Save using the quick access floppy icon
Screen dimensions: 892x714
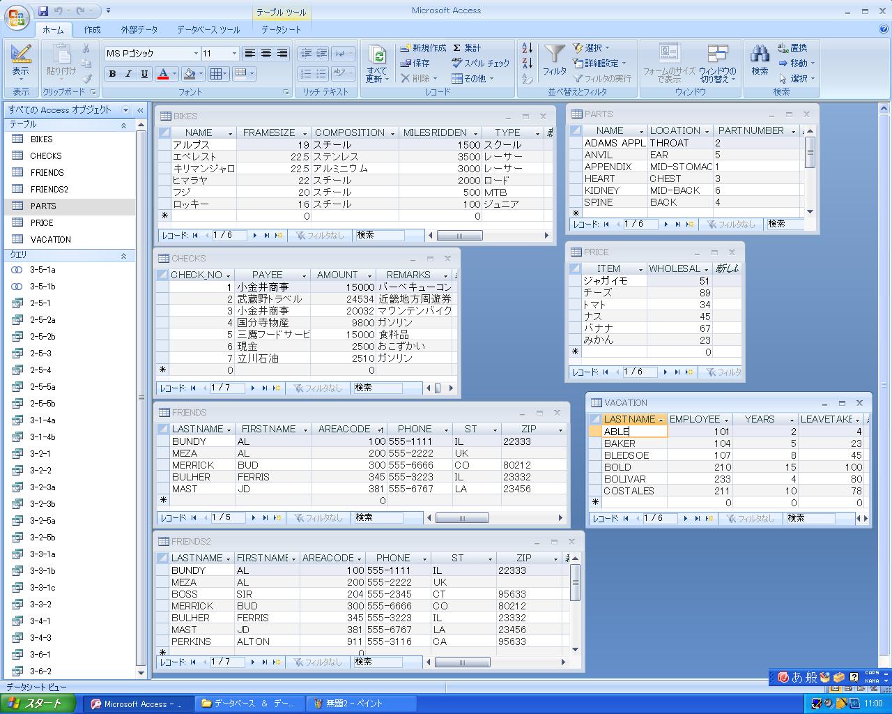(x=44, y=11)
